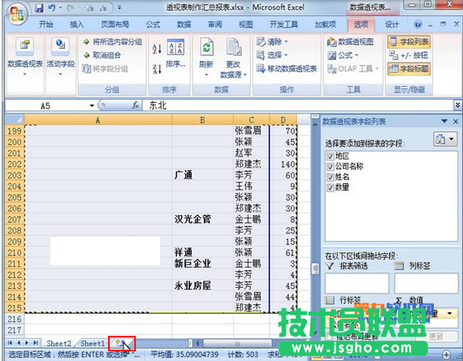Go to first sheet with the tab navigation arrow
The width and height of the screenshot is (463, 361).
[x=10, y=342]
